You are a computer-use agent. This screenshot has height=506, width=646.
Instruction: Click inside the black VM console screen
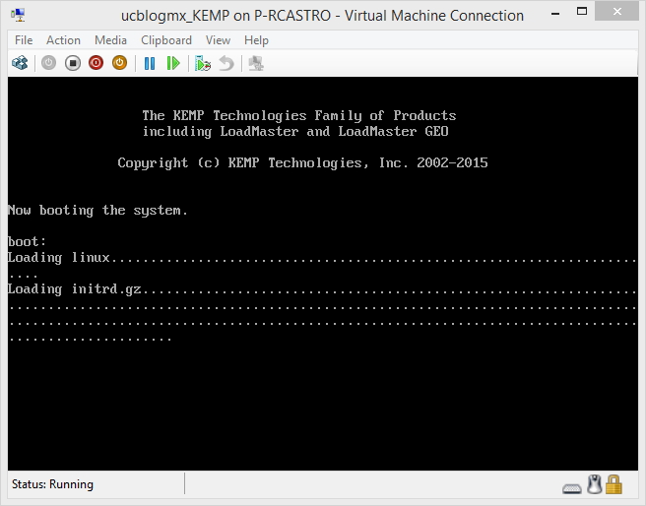(x=322, y=394)
